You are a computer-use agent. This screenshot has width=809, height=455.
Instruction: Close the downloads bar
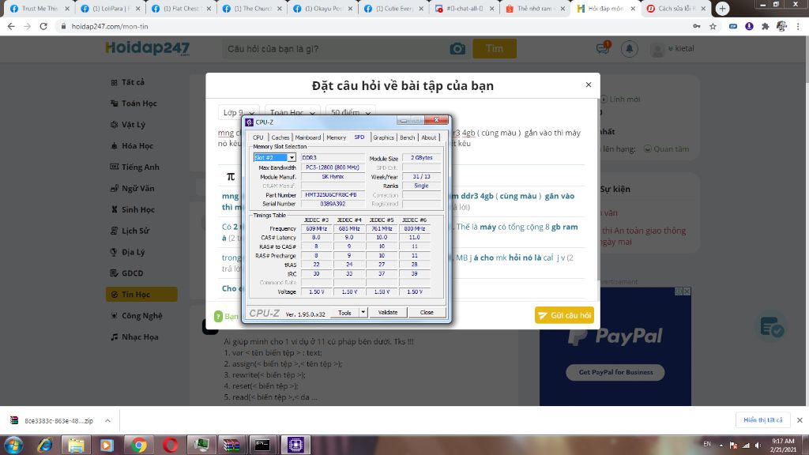(x=800, y=420)
